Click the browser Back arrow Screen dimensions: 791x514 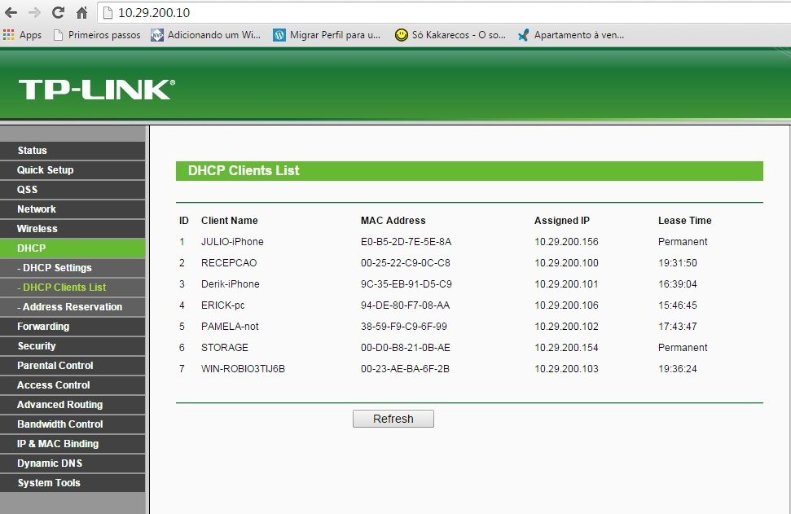(x=11, y=12)
